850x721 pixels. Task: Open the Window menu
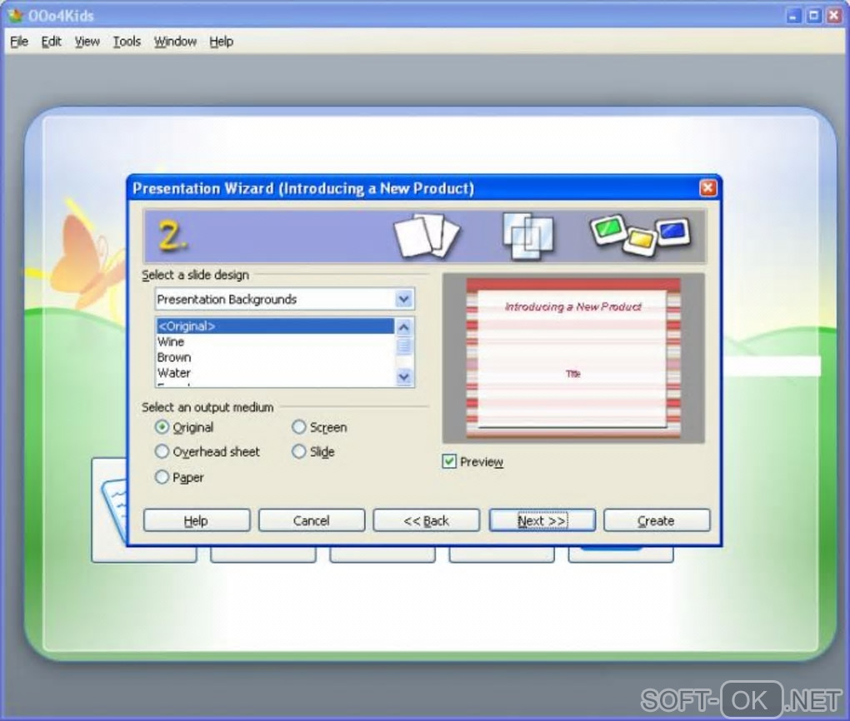pos(175,41)
